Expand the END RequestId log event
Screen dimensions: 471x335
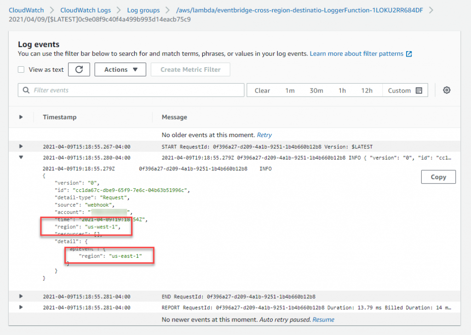(x=21, y=296)
